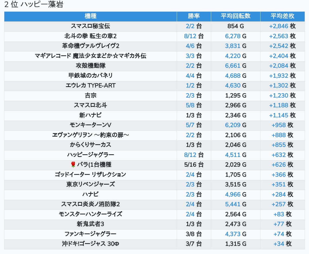Click the 4,966 rotation value for ハナビ

click(233, 194)
